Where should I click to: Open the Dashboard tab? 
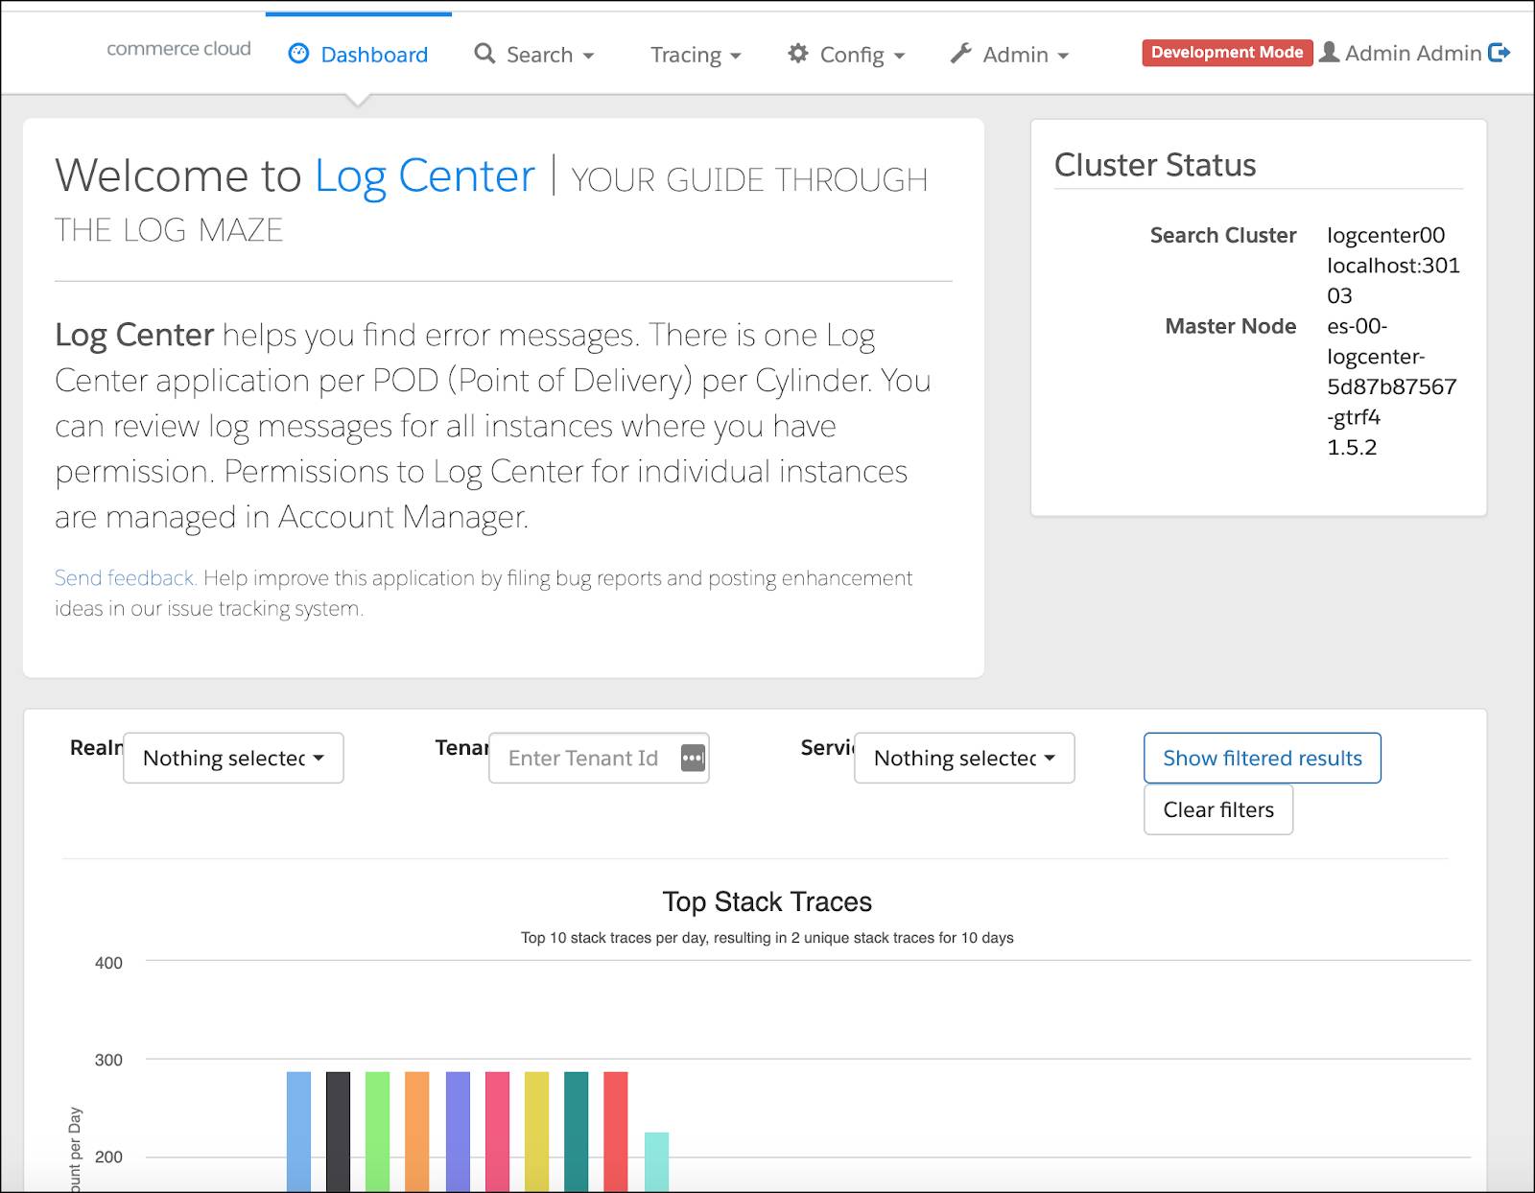tap(359, 55)
